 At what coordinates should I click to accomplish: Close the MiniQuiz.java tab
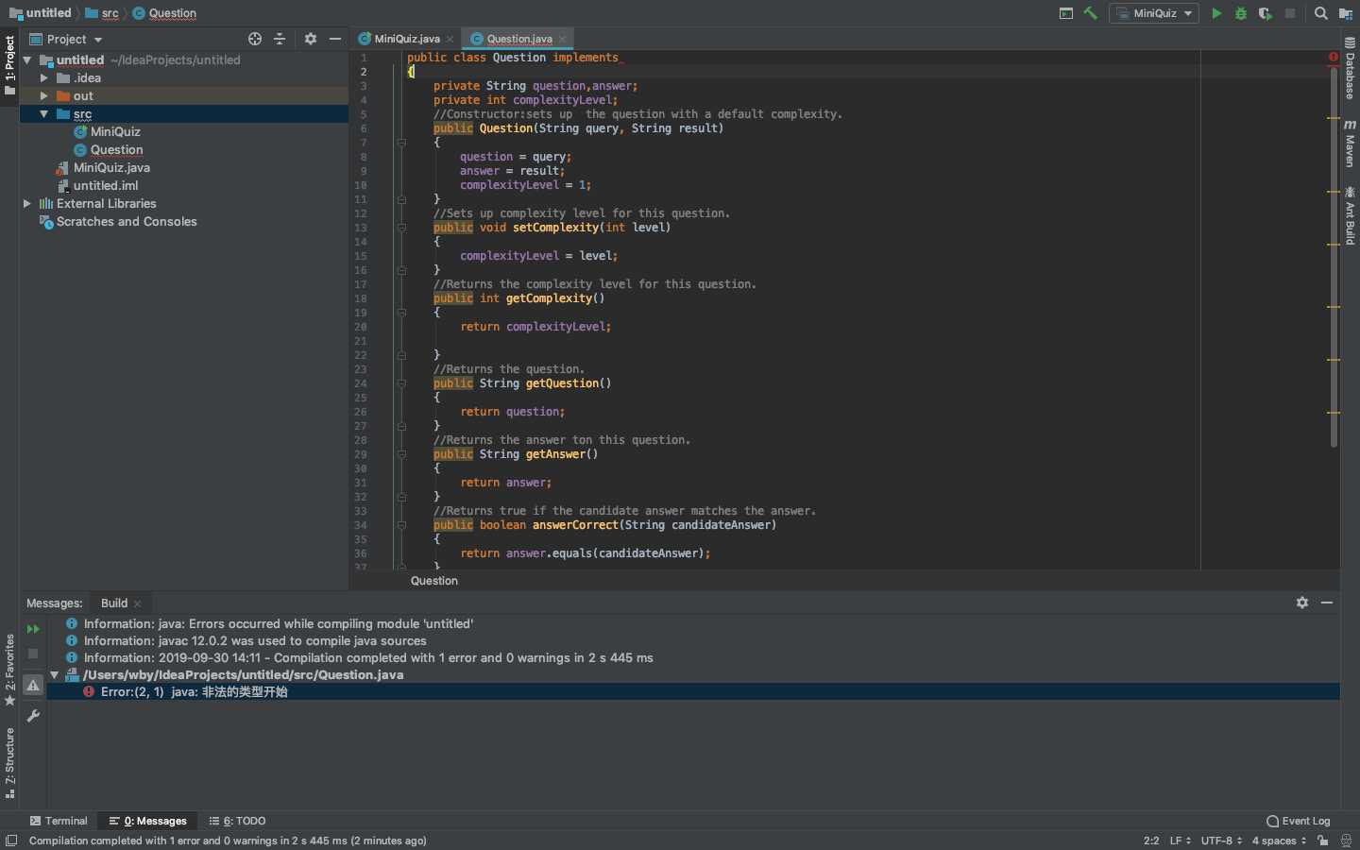point(450,39)
